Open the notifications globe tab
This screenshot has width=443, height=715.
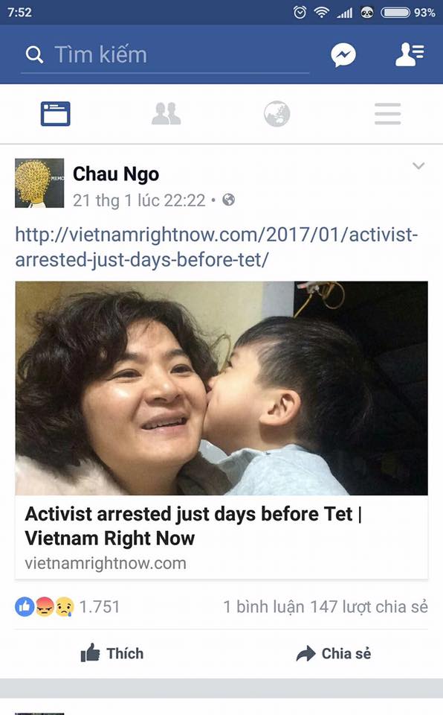coord(277,113)
